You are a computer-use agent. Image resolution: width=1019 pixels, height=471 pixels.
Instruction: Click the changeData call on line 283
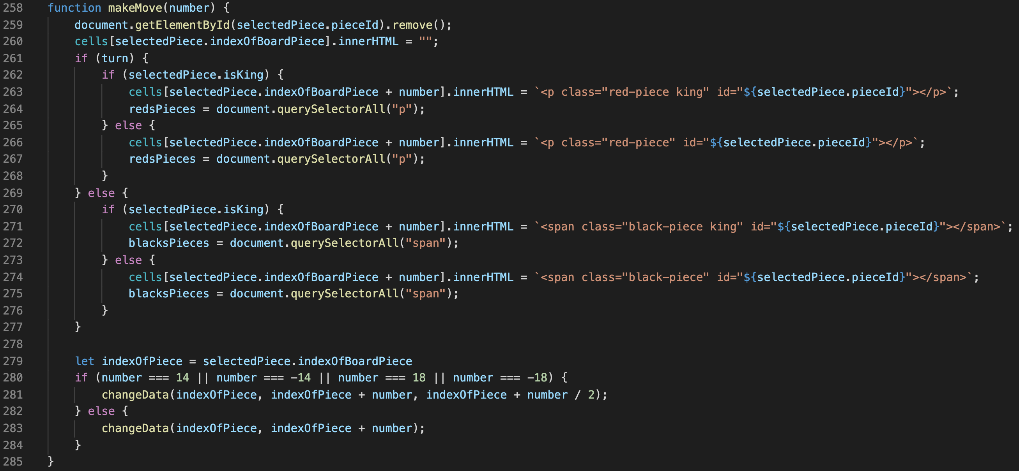[135, 428]
